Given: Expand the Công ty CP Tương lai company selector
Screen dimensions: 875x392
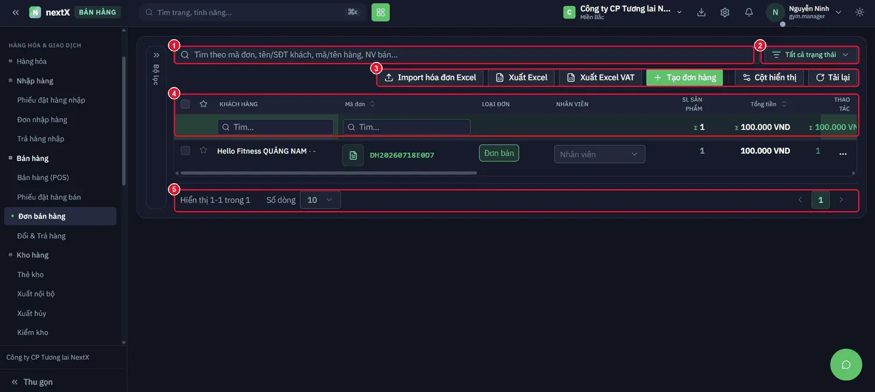Looking at the screenshot, I should [x=623, y=12].
